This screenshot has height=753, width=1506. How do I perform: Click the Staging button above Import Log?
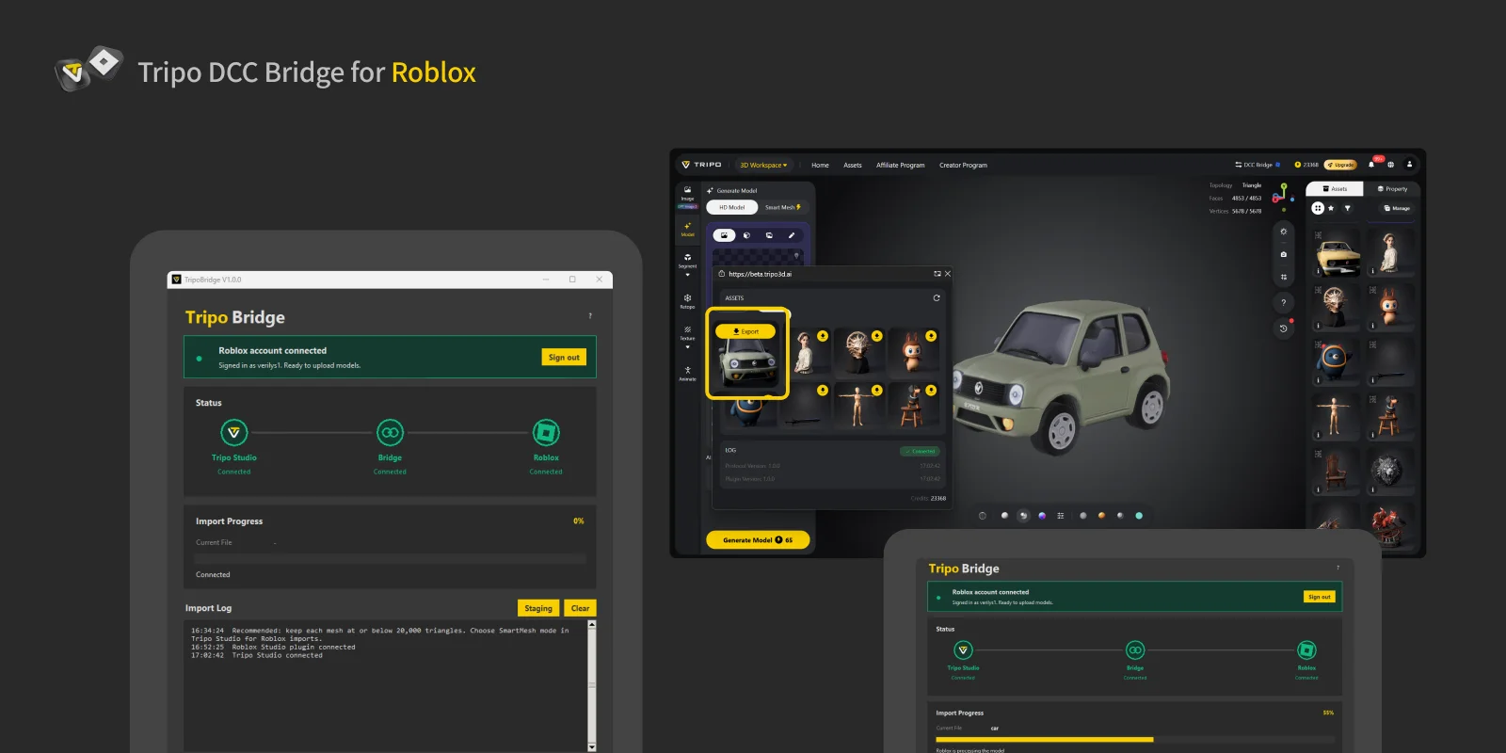538,608
